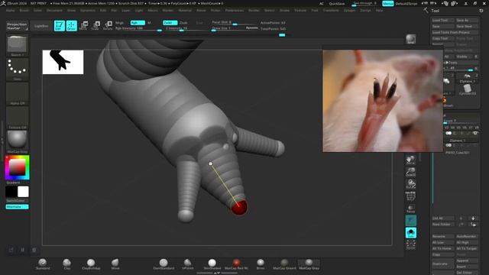Screen dimensions: 489x275
Task: Adjust the Rgb Intensity slider
Action: coord(138,29)
